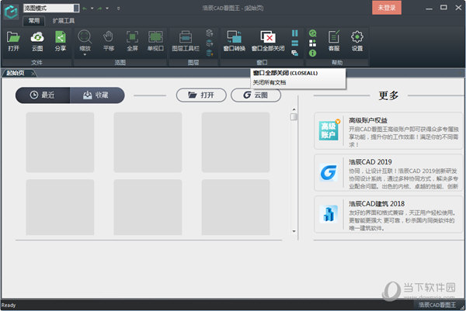
Task: Open 设置 (Settings) gear
Action: (x=357, y=40)
